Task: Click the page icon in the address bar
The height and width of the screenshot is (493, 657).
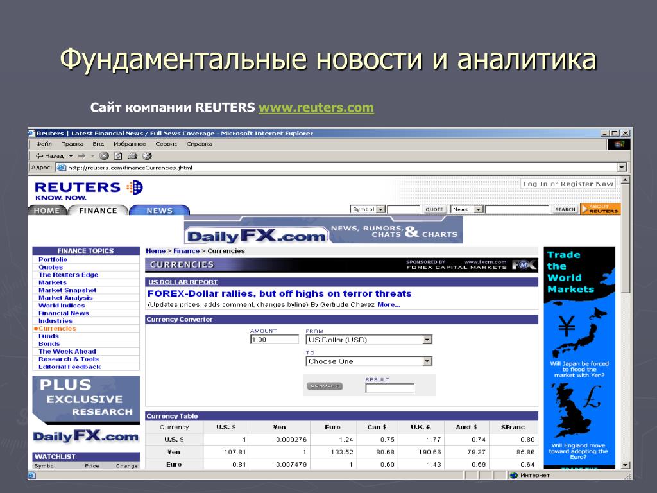Action: point(62,168)
